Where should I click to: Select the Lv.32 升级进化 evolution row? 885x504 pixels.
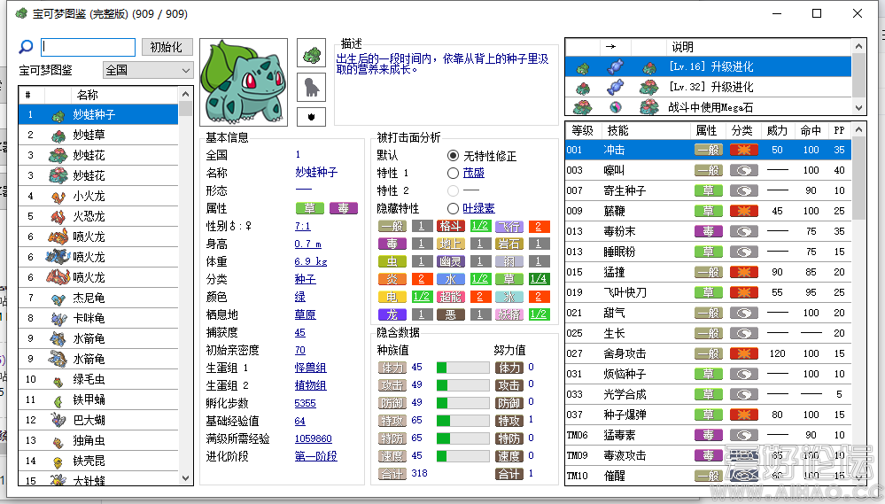[x=709, y=87]
